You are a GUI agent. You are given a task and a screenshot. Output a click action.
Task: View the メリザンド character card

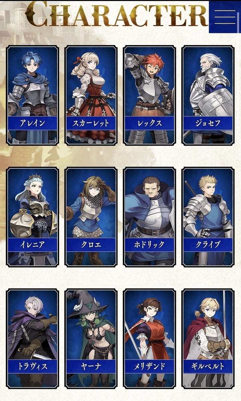coord(150,339)
